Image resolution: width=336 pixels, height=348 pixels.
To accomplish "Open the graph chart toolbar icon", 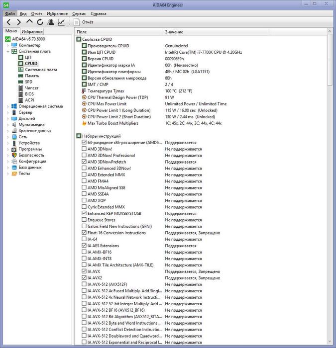I will pyautogui.click(x=61, y=22).
